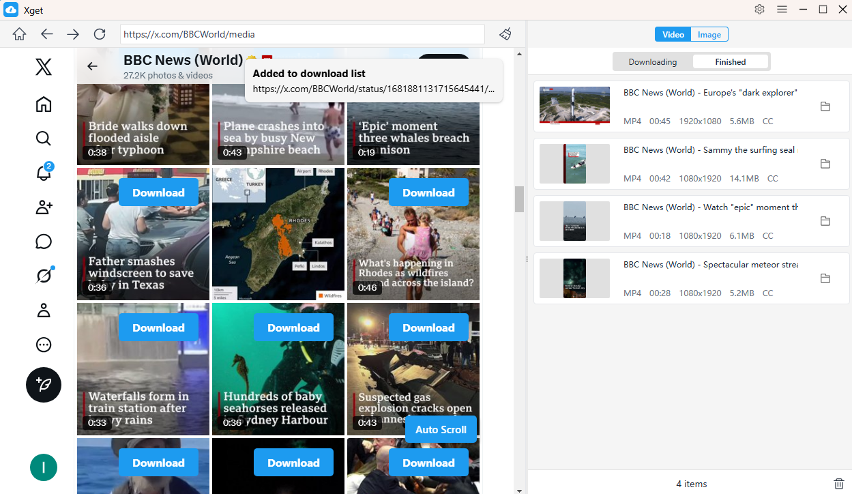Go back arrow beside BBC News header
This screenshot has width=852, height=494.
point(92,66)
